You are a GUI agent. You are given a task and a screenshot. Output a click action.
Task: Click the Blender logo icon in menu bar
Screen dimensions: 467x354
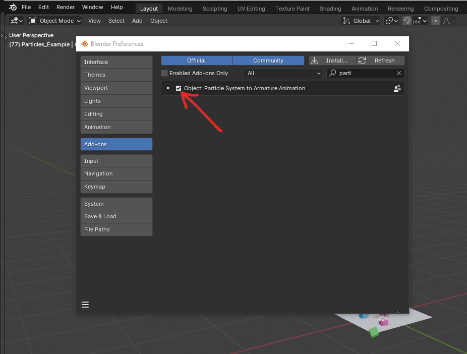tap(13, 8)
